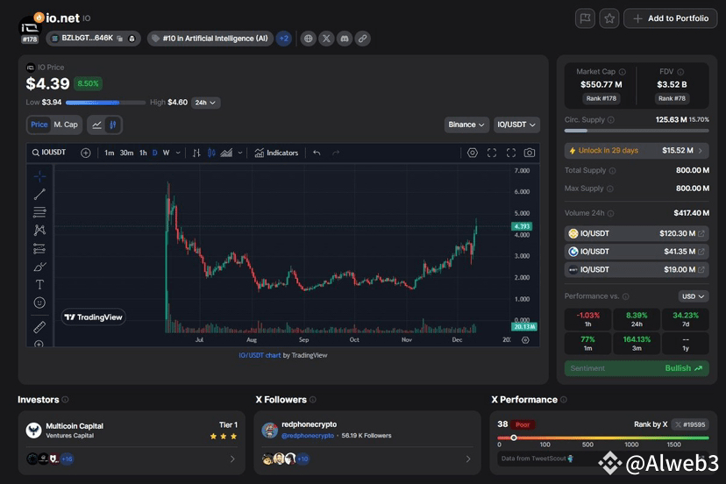Screen dimensions: 726x484
Task: Select the 1h chart interval
Action: click(143, 153)
